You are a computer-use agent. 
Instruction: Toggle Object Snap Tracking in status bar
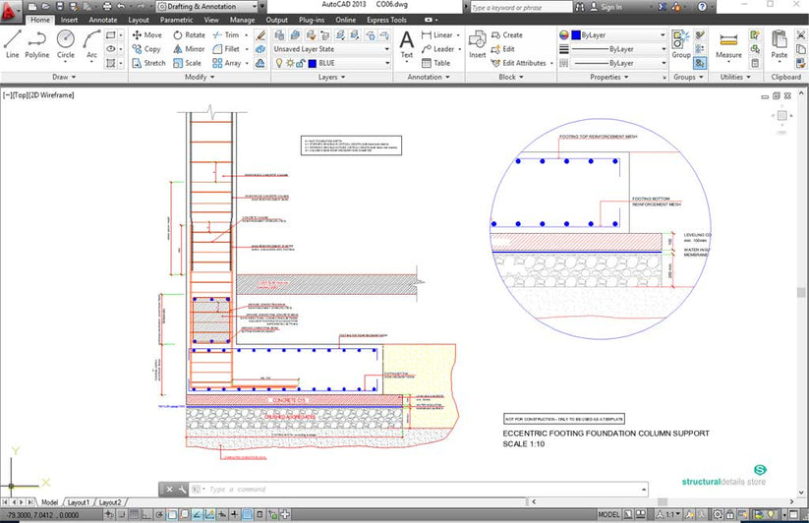point(198,514)
